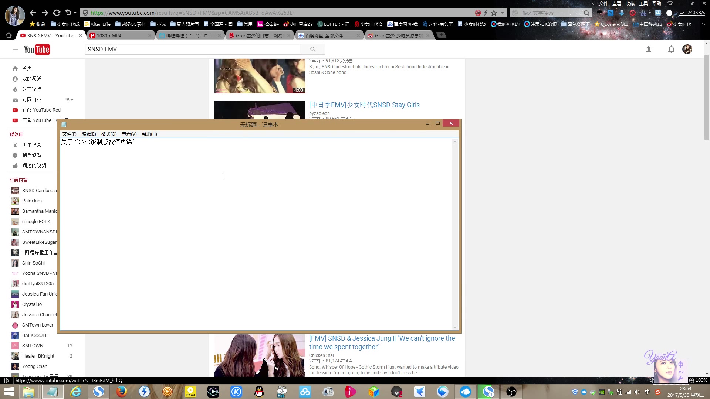Expand the URL bar dropdown arrow
710x399 pixels.
click(503, 13)
